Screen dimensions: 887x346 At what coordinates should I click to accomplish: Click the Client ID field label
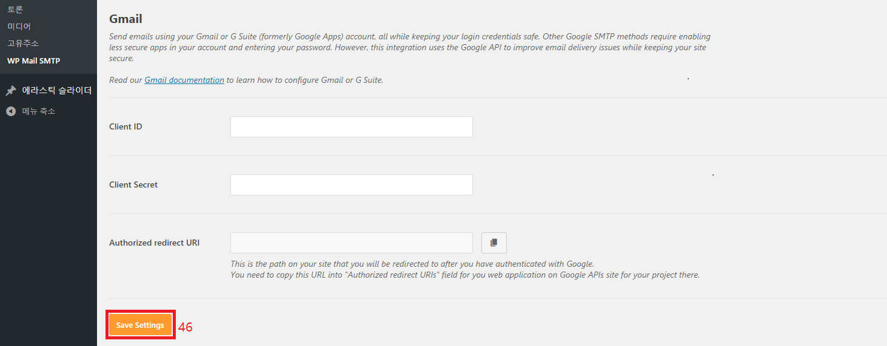126,127
